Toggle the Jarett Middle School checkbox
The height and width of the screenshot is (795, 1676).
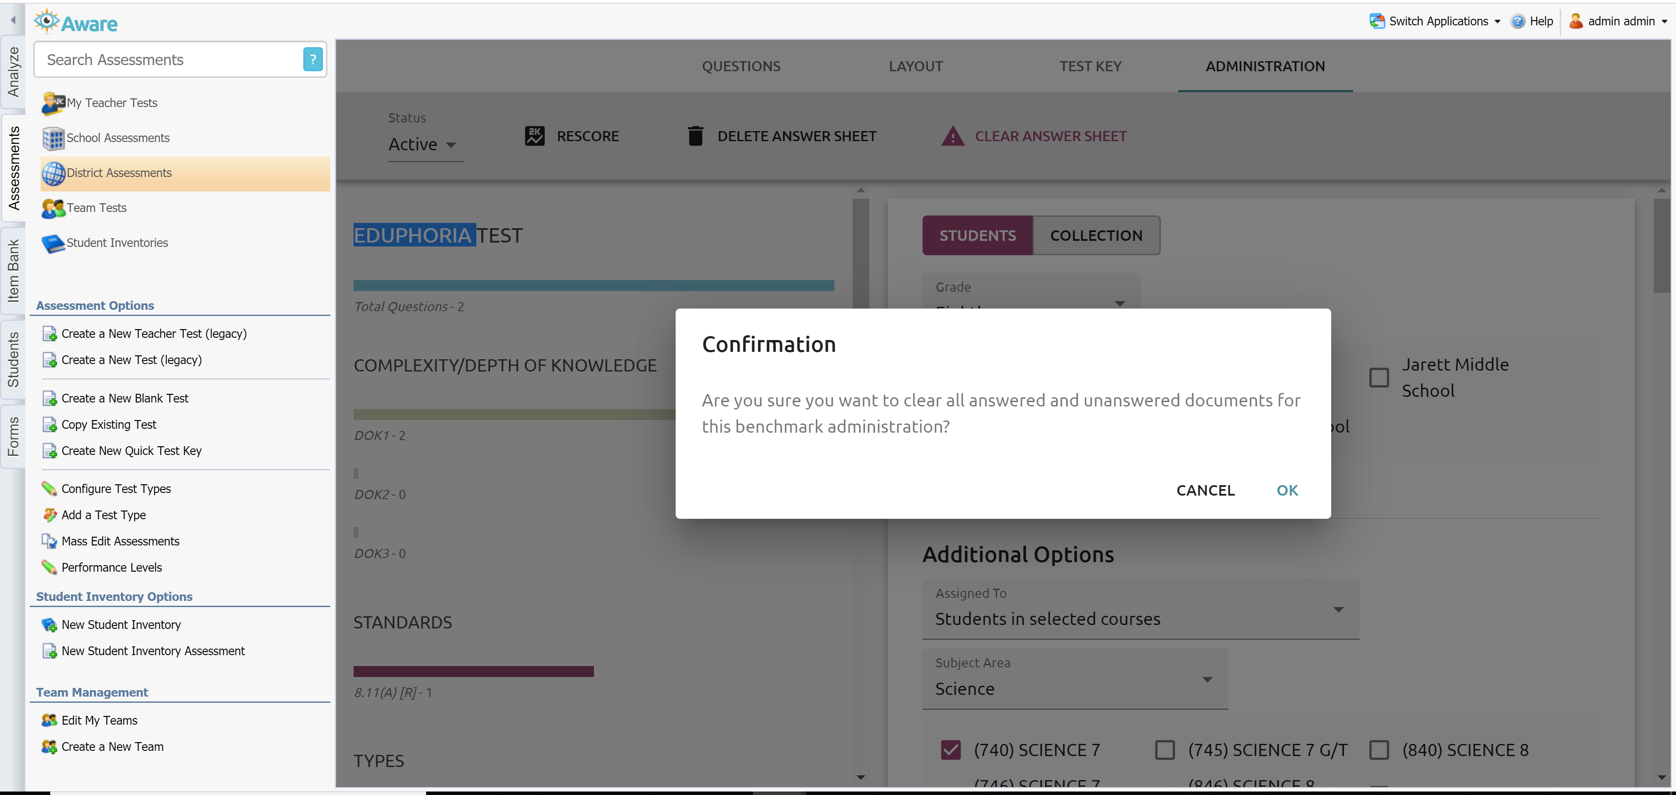point(1379,377)
